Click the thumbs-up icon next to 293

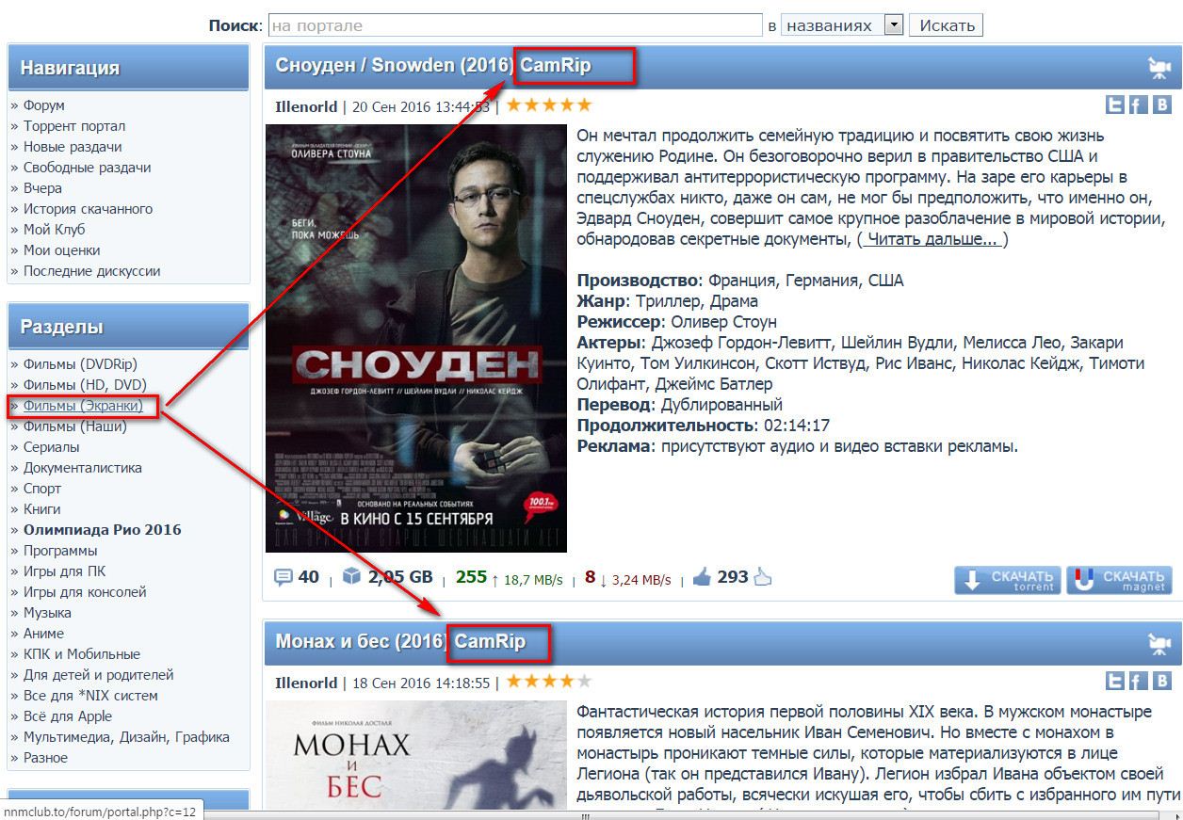tap(701, 577)
